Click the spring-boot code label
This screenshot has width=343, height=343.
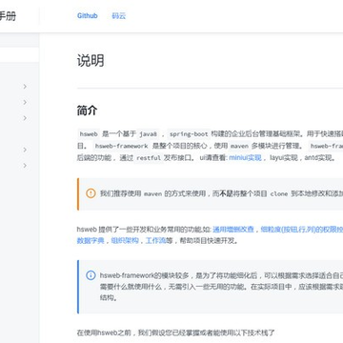(189, 134)
